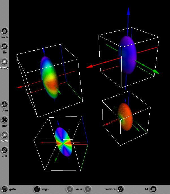Image resolution: width=170 pixels, height=194 pixels.
Task: Click the pan label
Action: (x=5, y=126)
